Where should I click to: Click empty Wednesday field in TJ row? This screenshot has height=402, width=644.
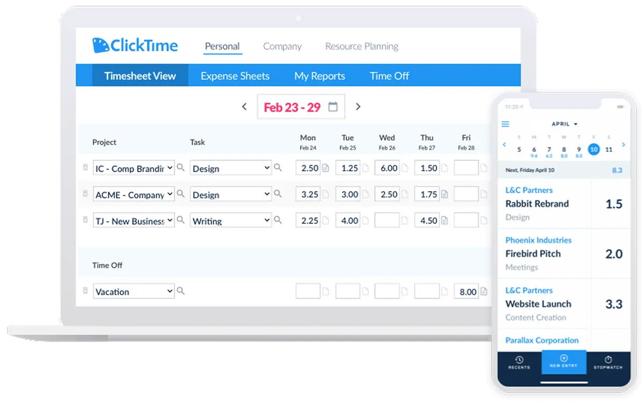387,220
